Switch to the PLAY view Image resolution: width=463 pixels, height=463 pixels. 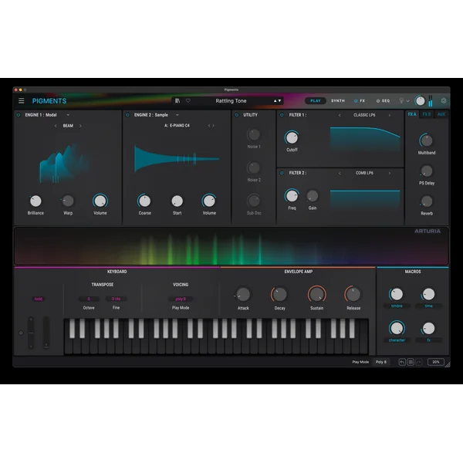pos(316,100)
